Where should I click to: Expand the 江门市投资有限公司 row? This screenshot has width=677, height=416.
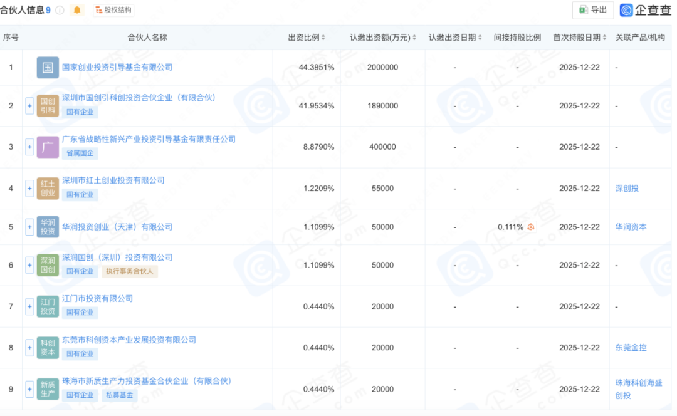29,306
